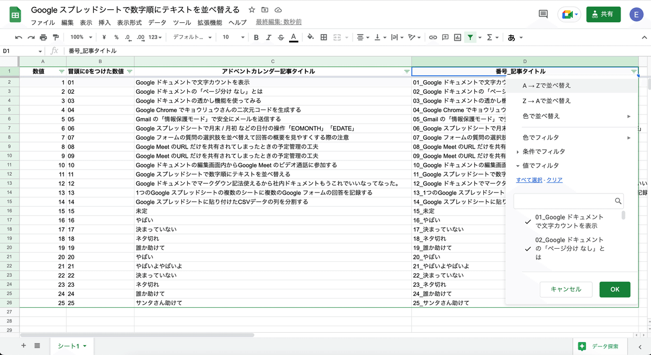651x355 pixels.
Task: Insert a link with the chain icon
Action: pyautogui.click(x=433, y=37)
